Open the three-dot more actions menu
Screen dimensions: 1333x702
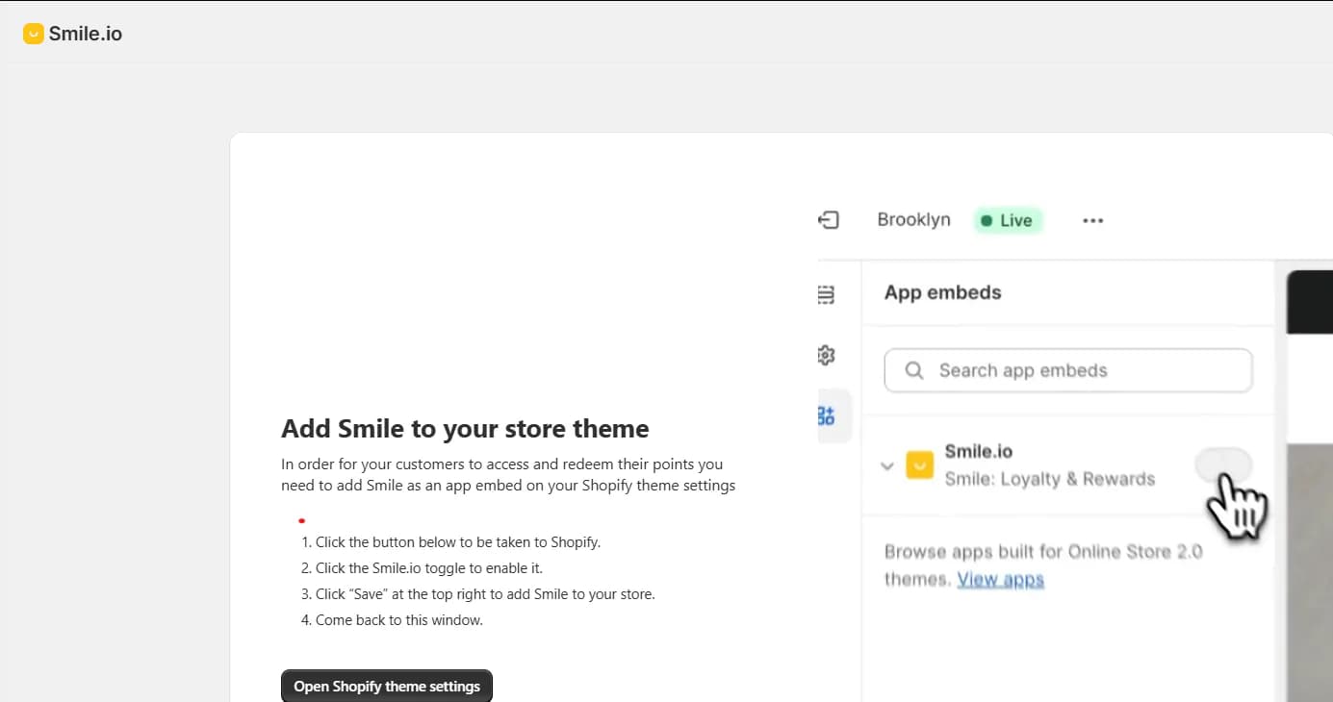click(1092, 220)
